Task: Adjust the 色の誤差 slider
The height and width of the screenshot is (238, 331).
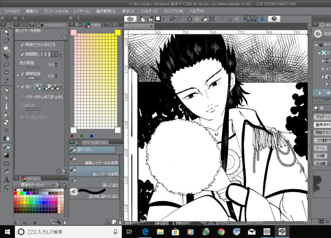Action: [33, 67]
